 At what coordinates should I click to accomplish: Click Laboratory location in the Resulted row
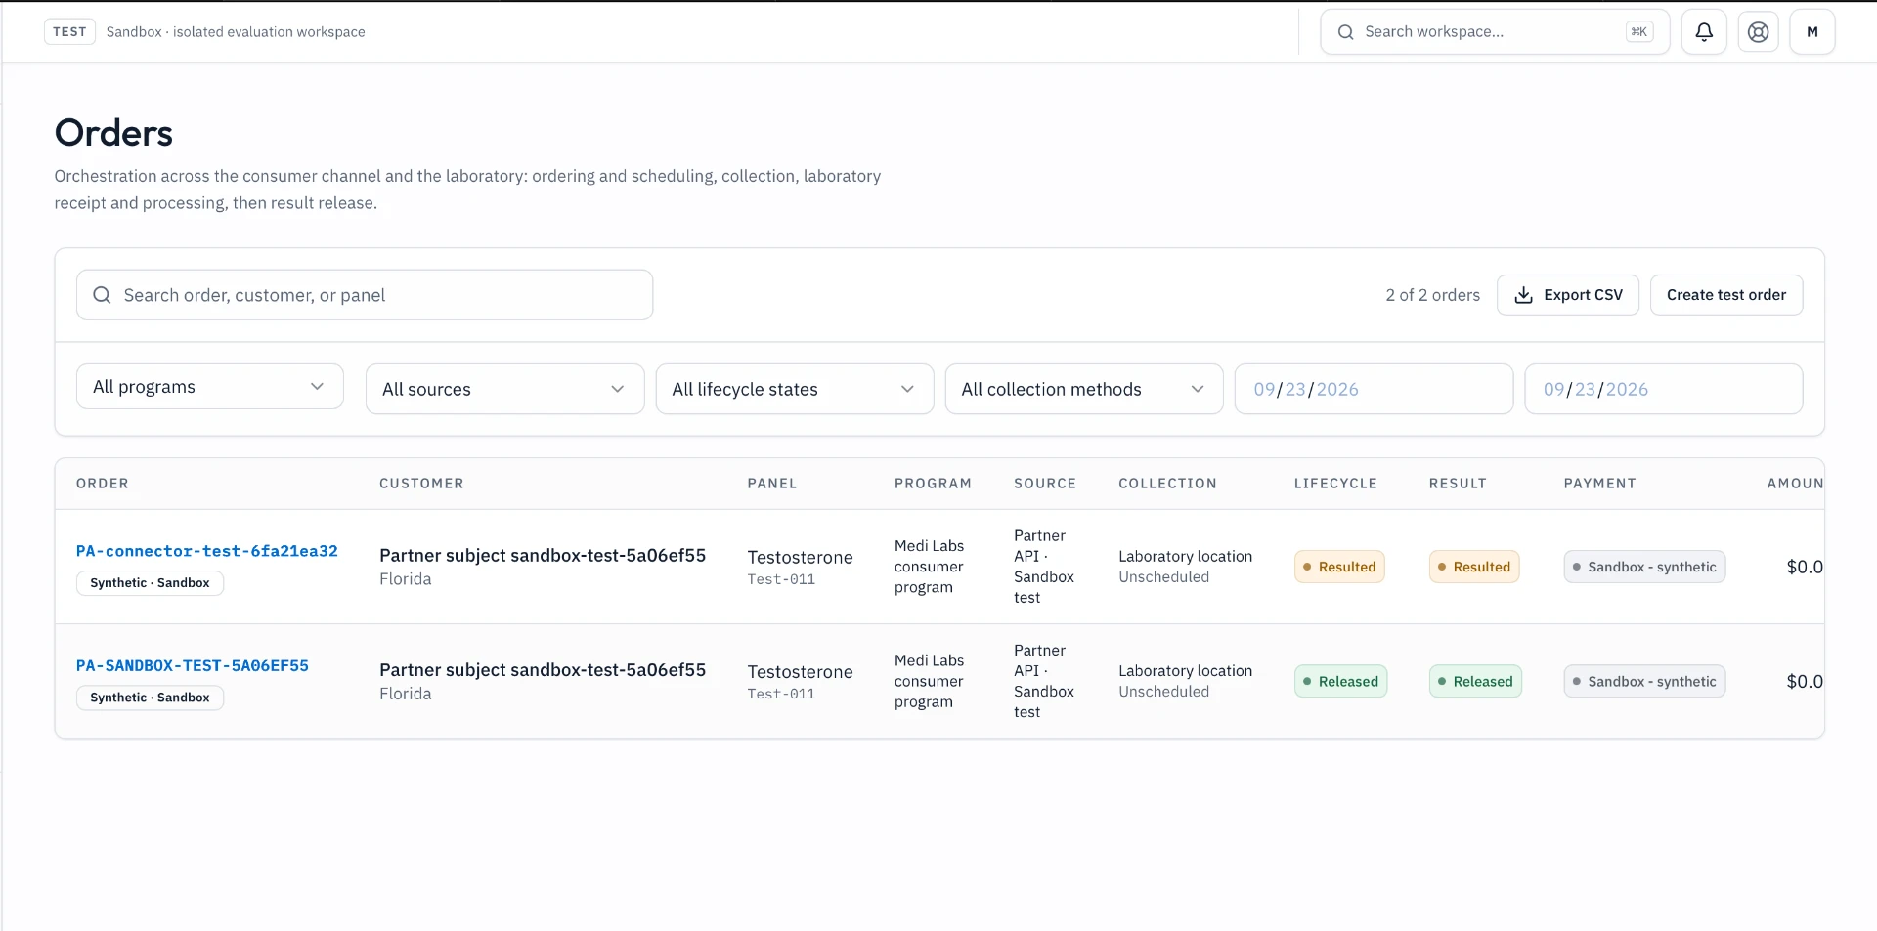[x=1185, y=556]
